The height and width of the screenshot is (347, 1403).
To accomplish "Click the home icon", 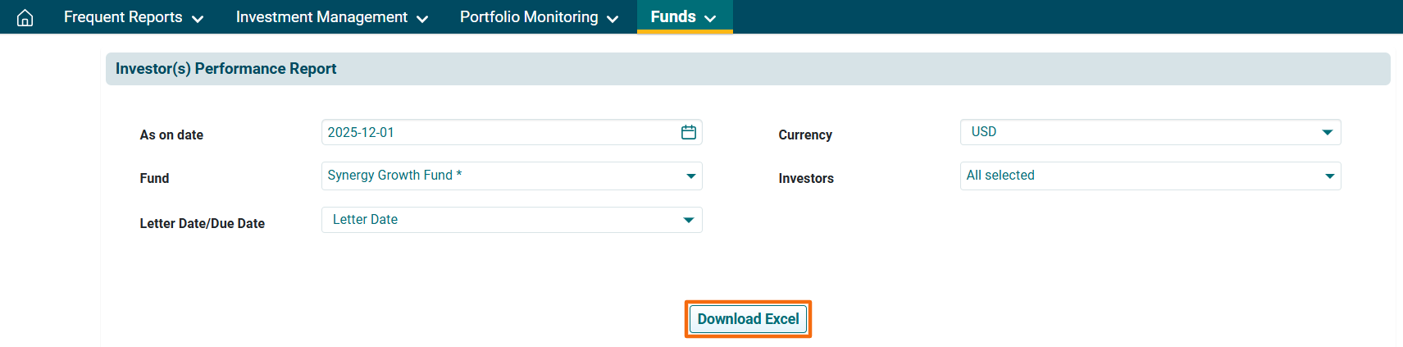I will click(x=25, y=17).
